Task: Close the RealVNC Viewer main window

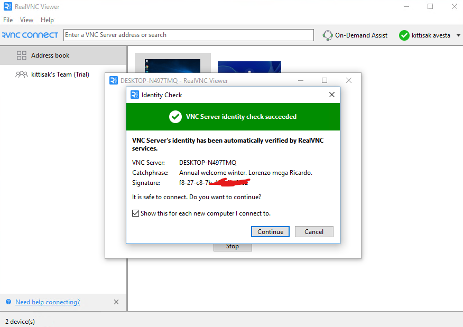Action: click(455, 6)
